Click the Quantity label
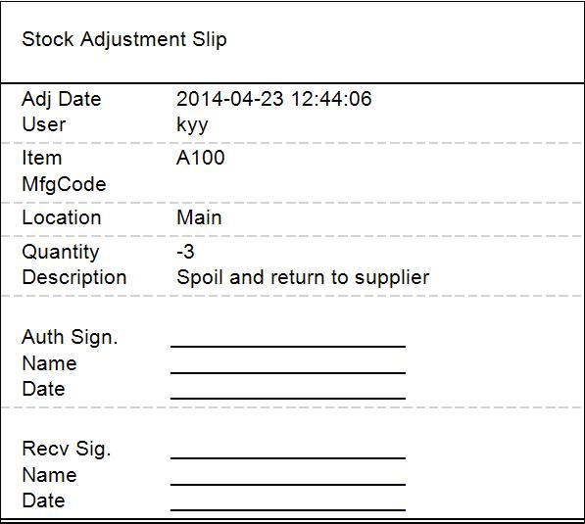The image size is (585, 524). pos(61,253)
